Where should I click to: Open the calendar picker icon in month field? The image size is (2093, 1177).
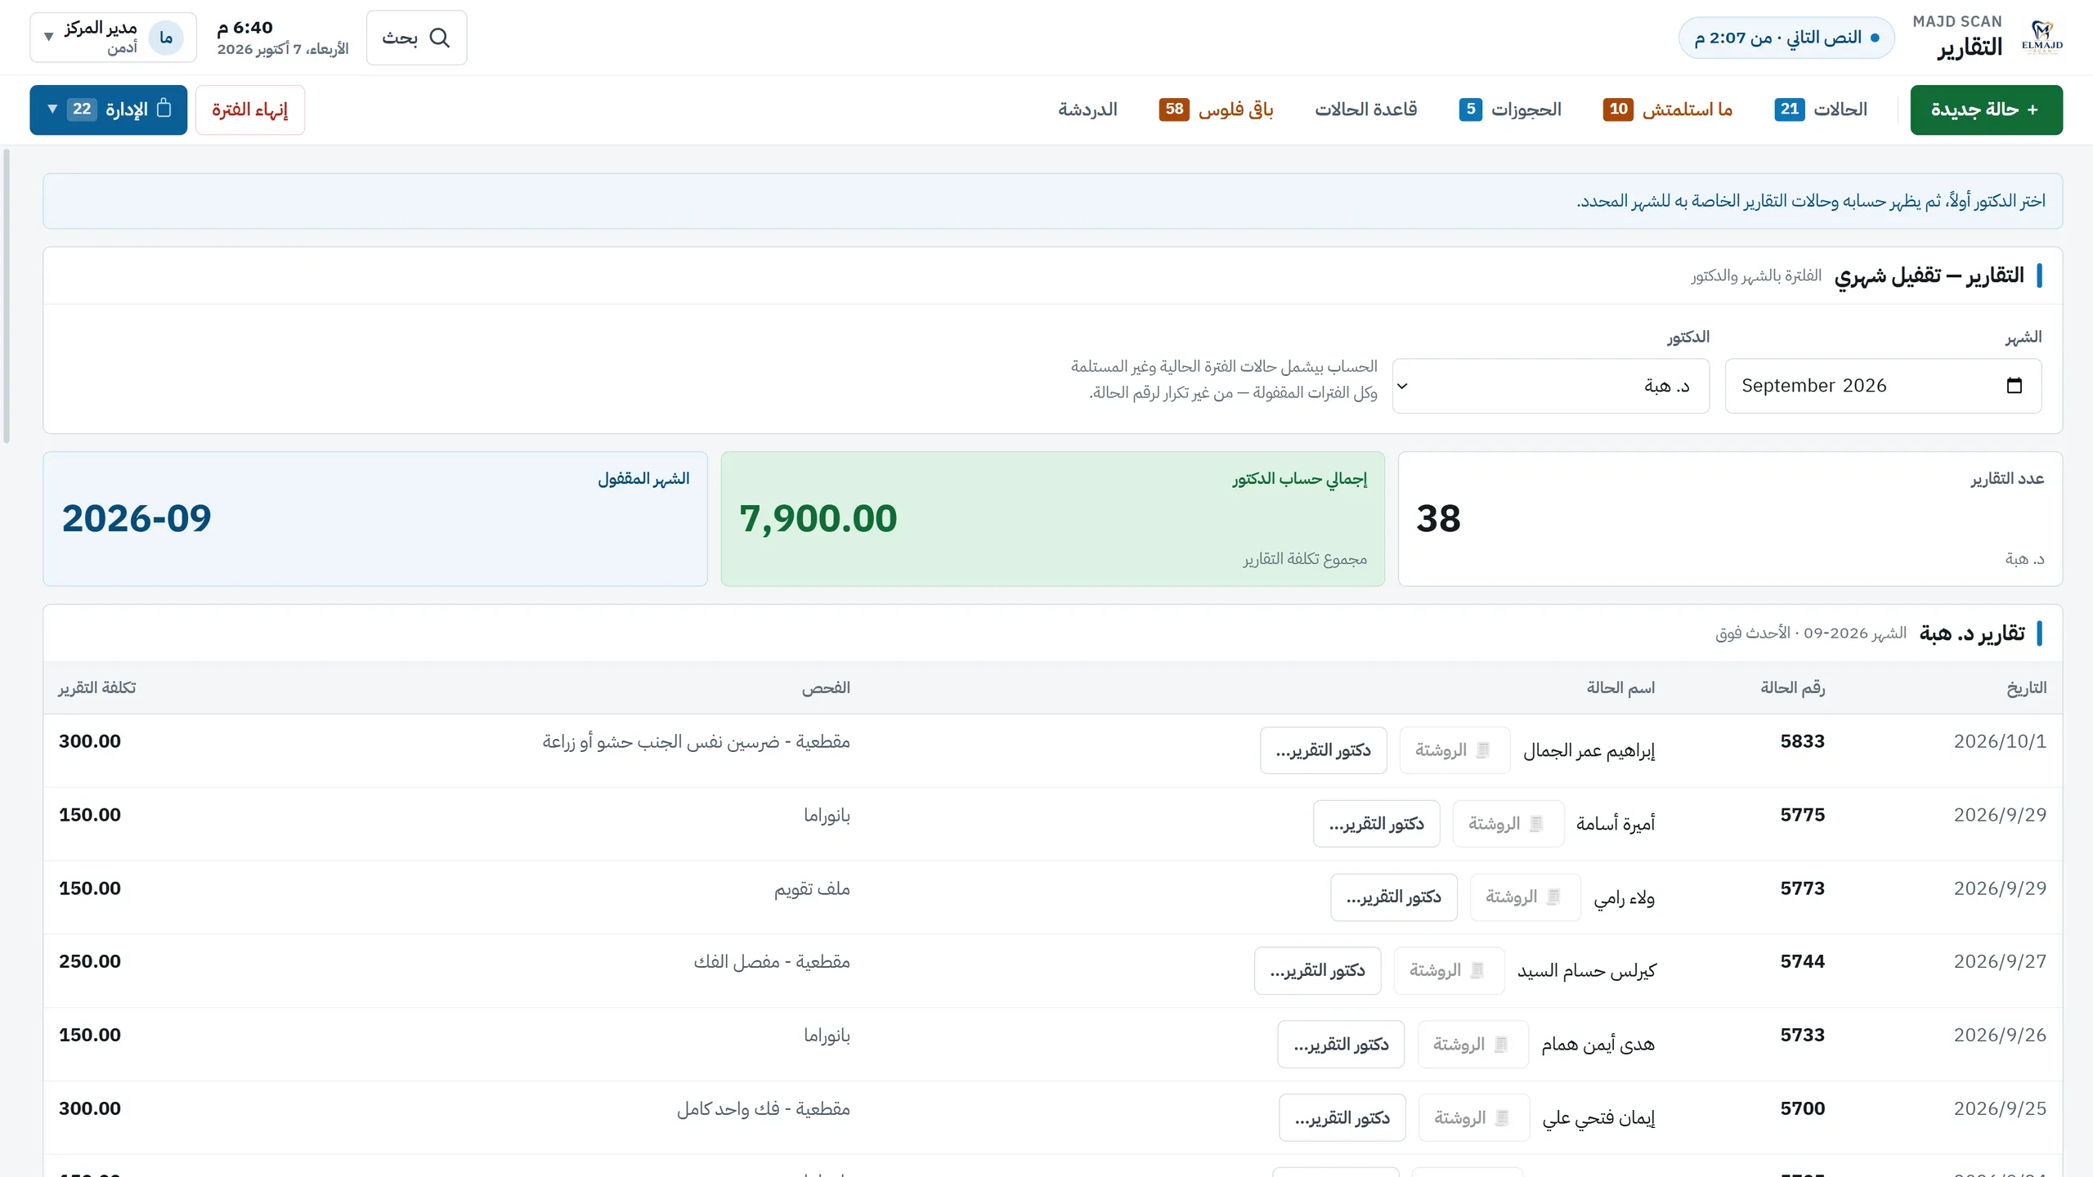coord(2015,386)
